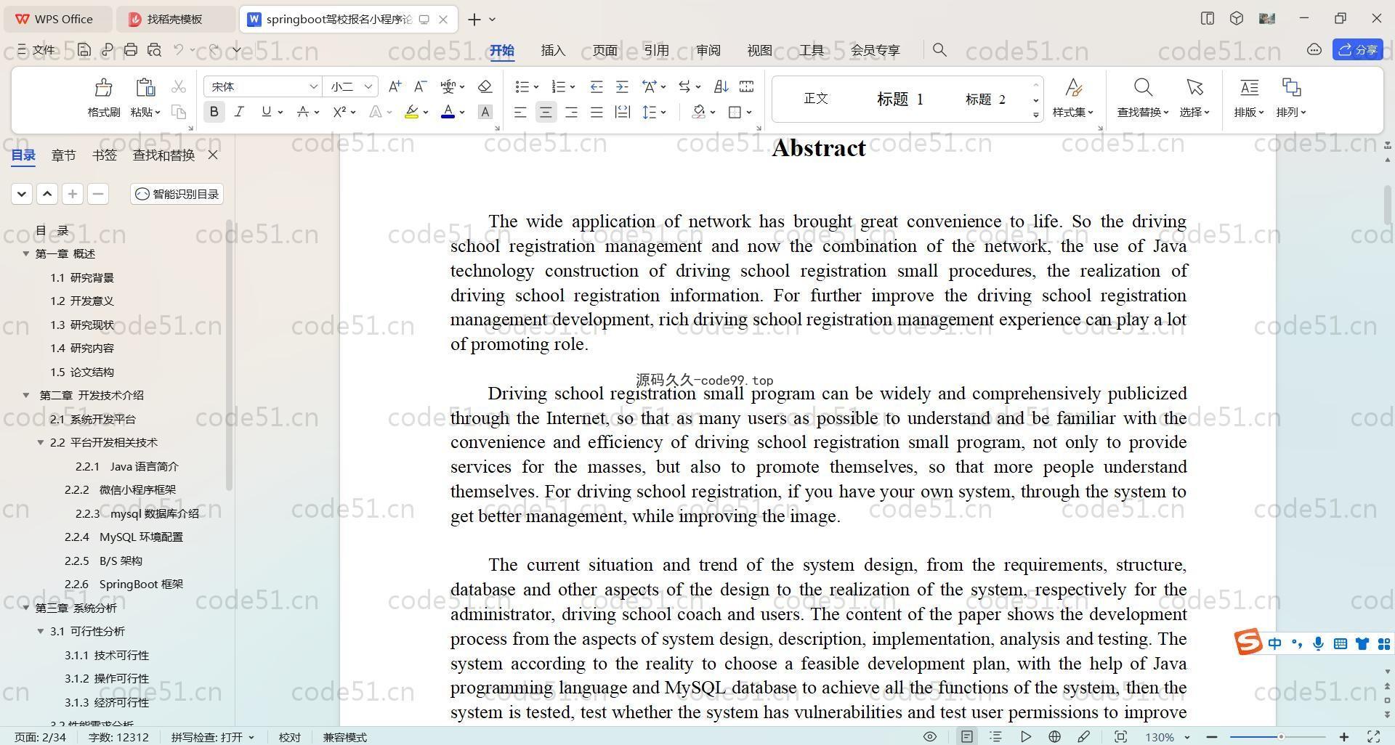Collapse 第二章 开发技术介绍 in outline
Viewport: 1395px width, 745px height.
(26, 395)
